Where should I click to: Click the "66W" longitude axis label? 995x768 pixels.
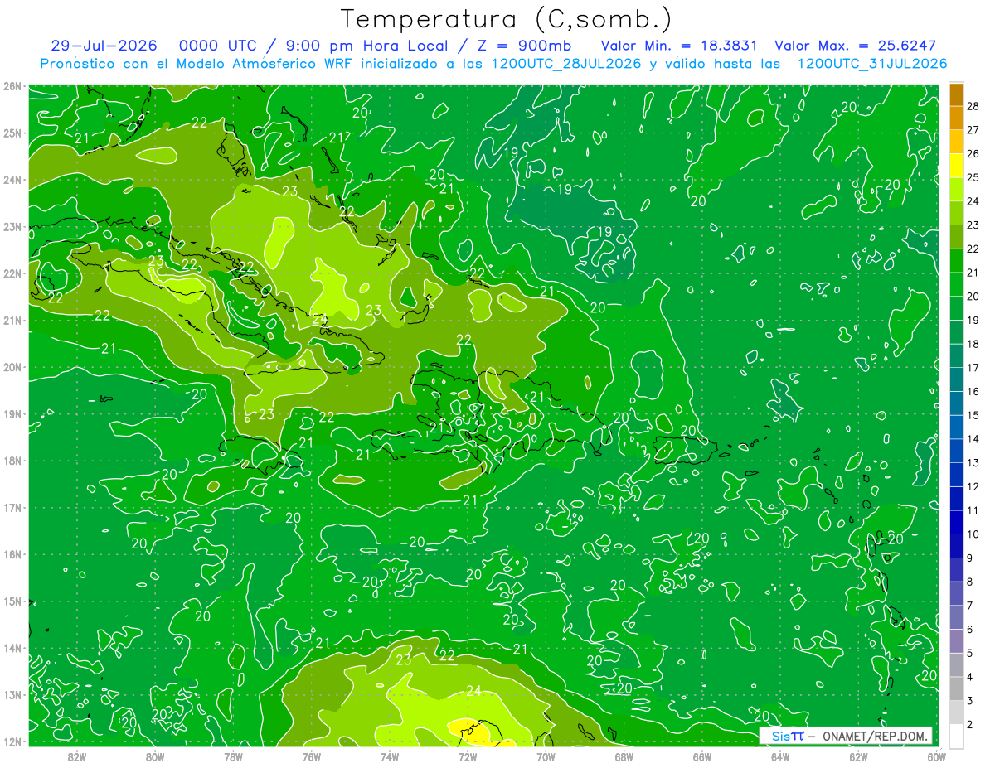(x=702, y=756)
